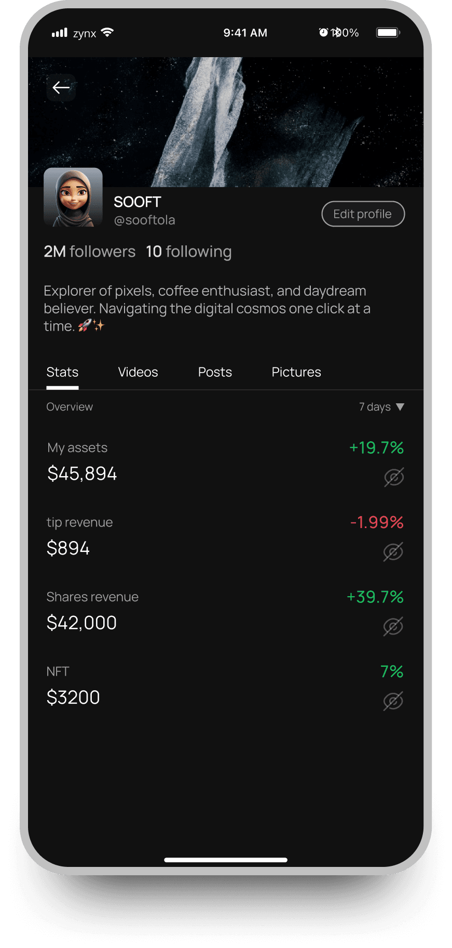Viewport: 452px width, 948px height.
Task: Hide the Shares revenue amount
Action: 393,626
